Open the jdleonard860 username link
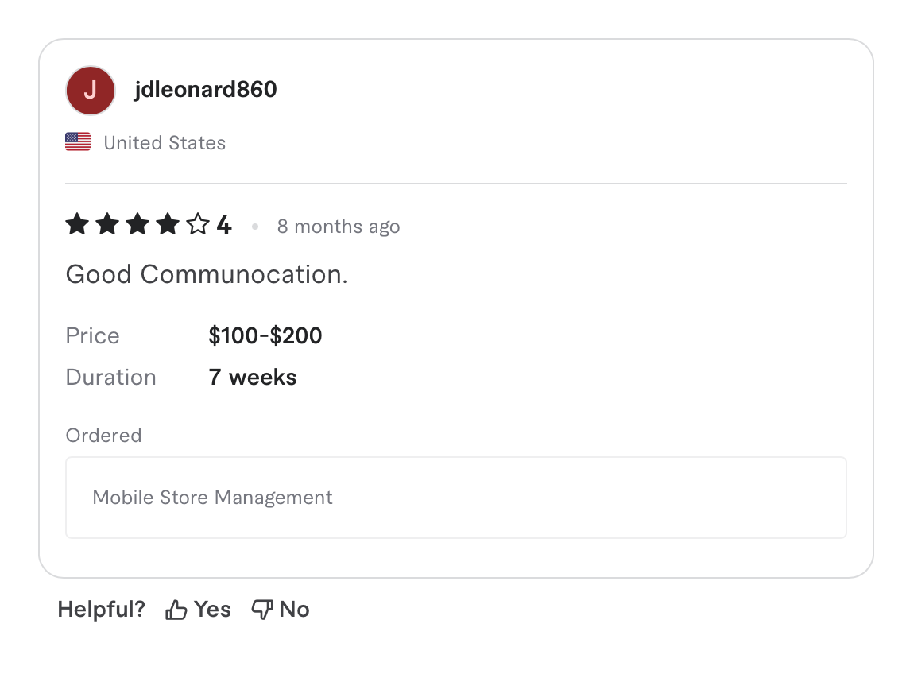Screen dimensions: 906x682 pos(206,89)
